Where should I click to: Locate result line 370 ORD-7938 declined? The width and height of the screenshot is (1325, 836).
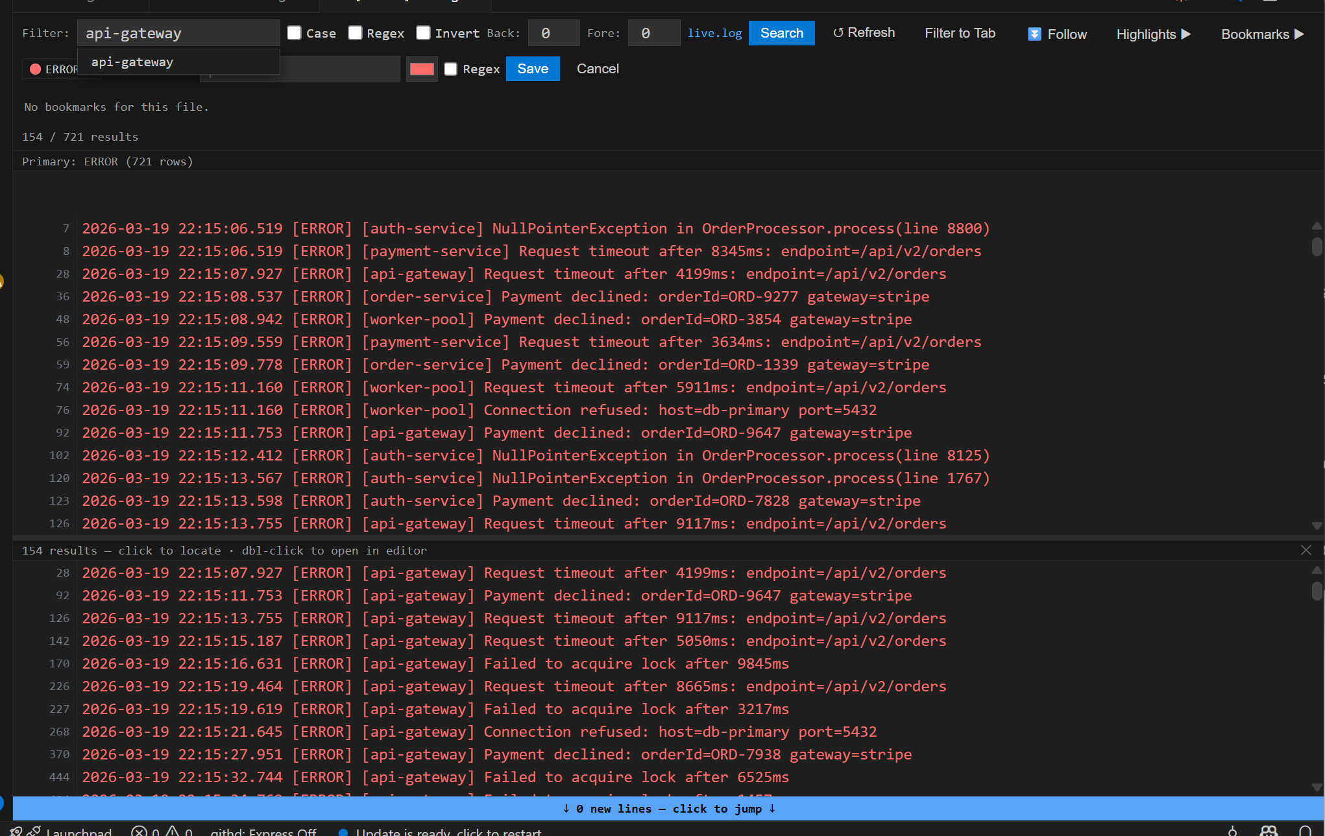662,754
